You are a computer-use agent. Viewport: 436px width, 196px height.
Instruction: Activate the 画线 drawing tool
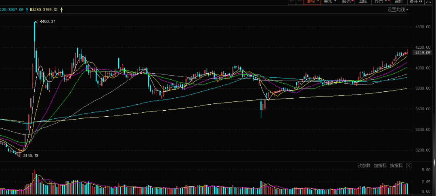point(363,2)
